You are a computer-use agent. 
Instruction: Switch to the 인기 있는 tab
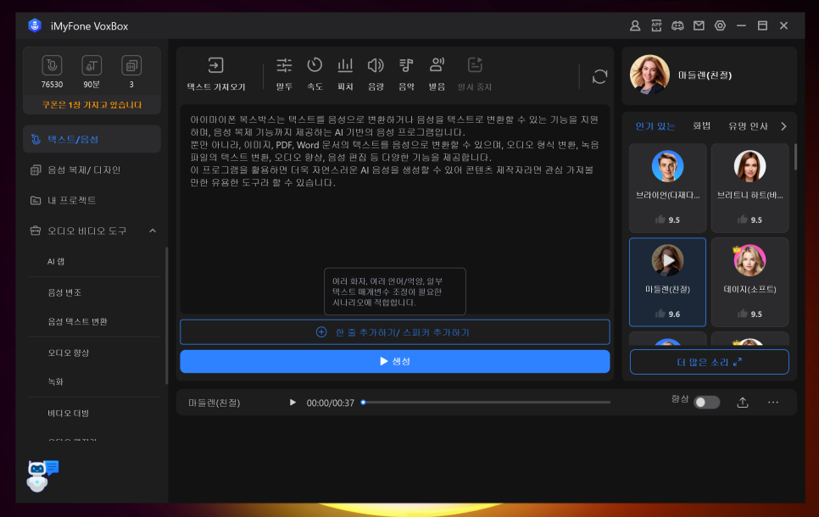click(x=655, y=126)
